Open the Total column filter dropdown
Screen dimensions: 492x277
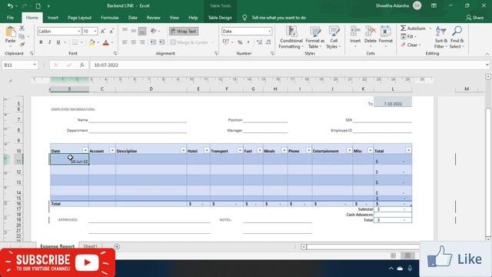[x=408, y=151]
